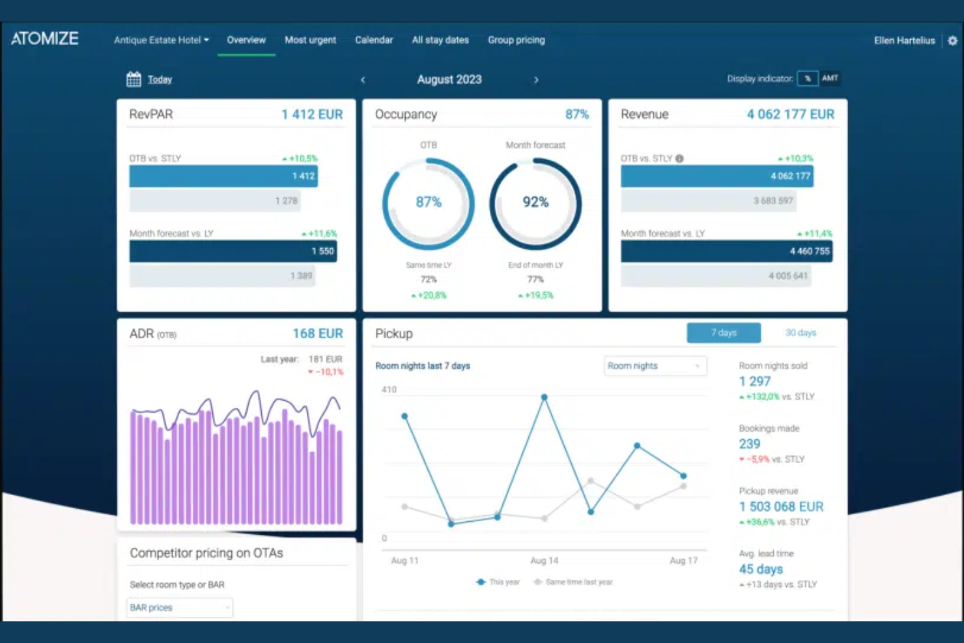Click the previous month arrow

363,79
